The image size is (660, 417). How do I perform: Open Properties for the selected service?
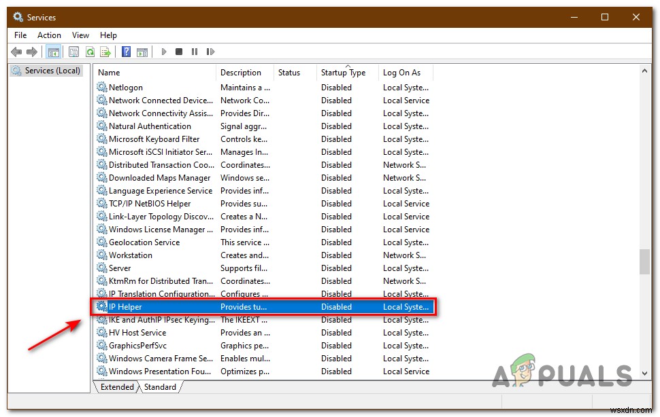point(74,51)
